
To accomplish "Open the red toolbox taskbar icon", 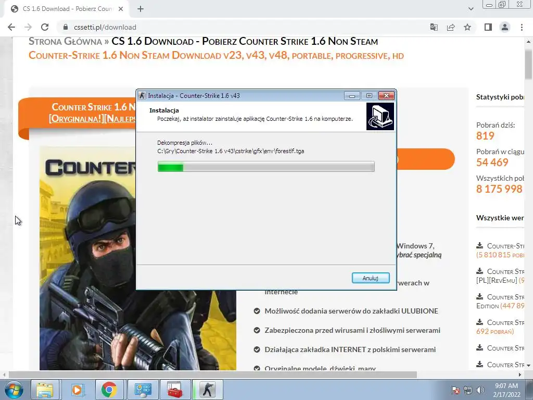I will coord(174,390).
